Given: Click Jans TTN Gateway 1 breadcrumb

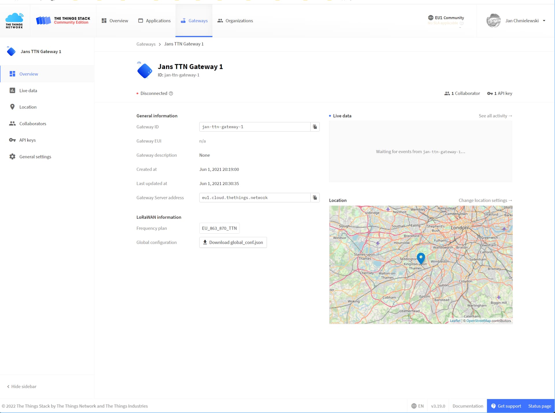Looking at the screenshot, I should (184, 44).
